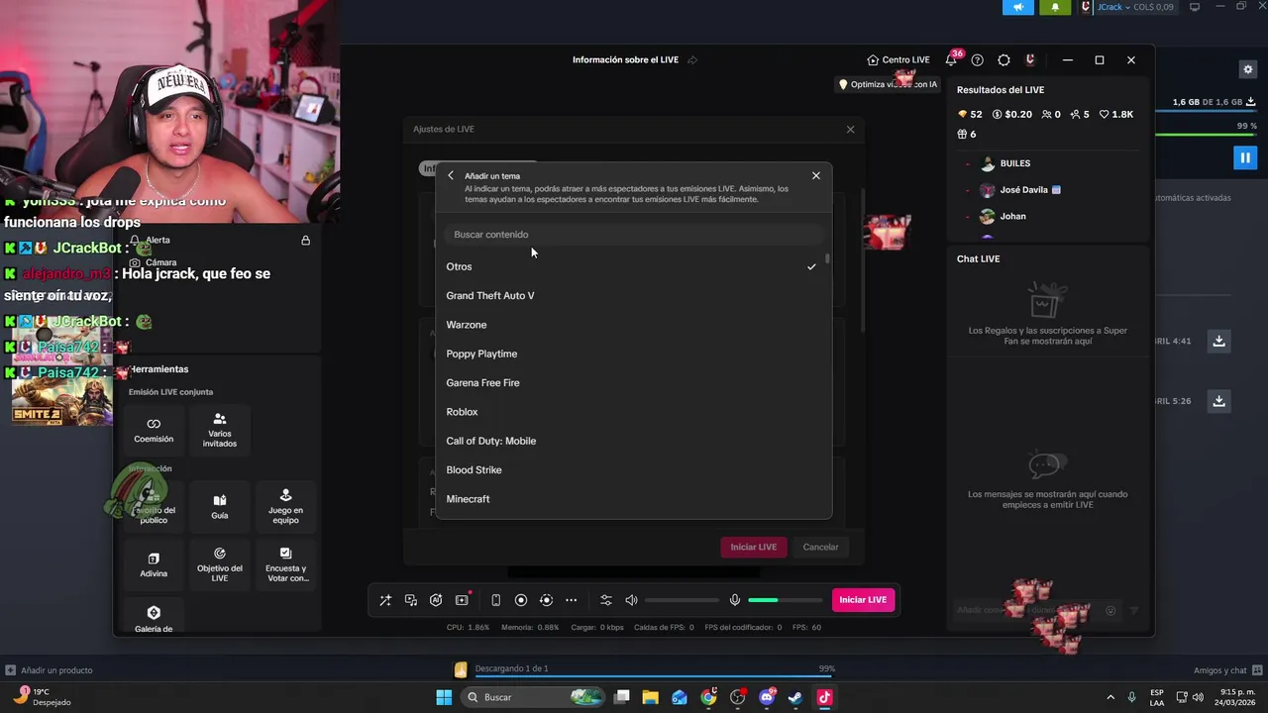The height and width of the screenshot is (713, 1268).
Task: Go back from the Añadir un tema dialog
Action: pos(451,175)
